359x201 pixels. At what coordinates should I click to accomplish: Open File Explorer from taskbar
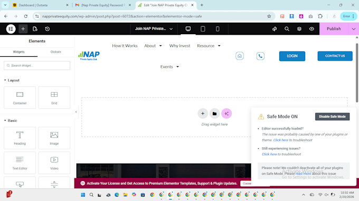[x=125, y=195]
